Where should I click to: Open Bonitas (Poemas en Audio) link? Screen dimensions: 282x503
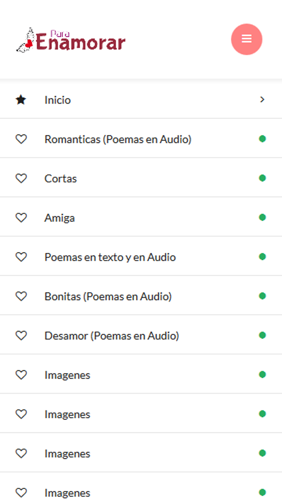pos(141,296)
